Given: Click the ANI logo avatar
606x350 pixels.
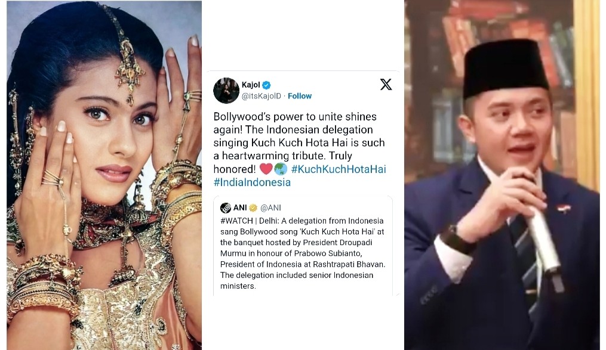Looking at the screenshot, I should point(225,207).
